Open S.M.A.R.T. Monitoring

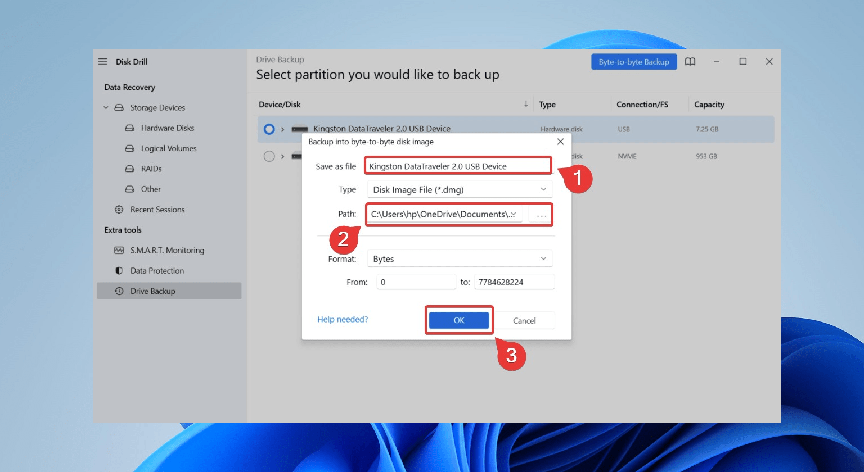coord(167,250)
